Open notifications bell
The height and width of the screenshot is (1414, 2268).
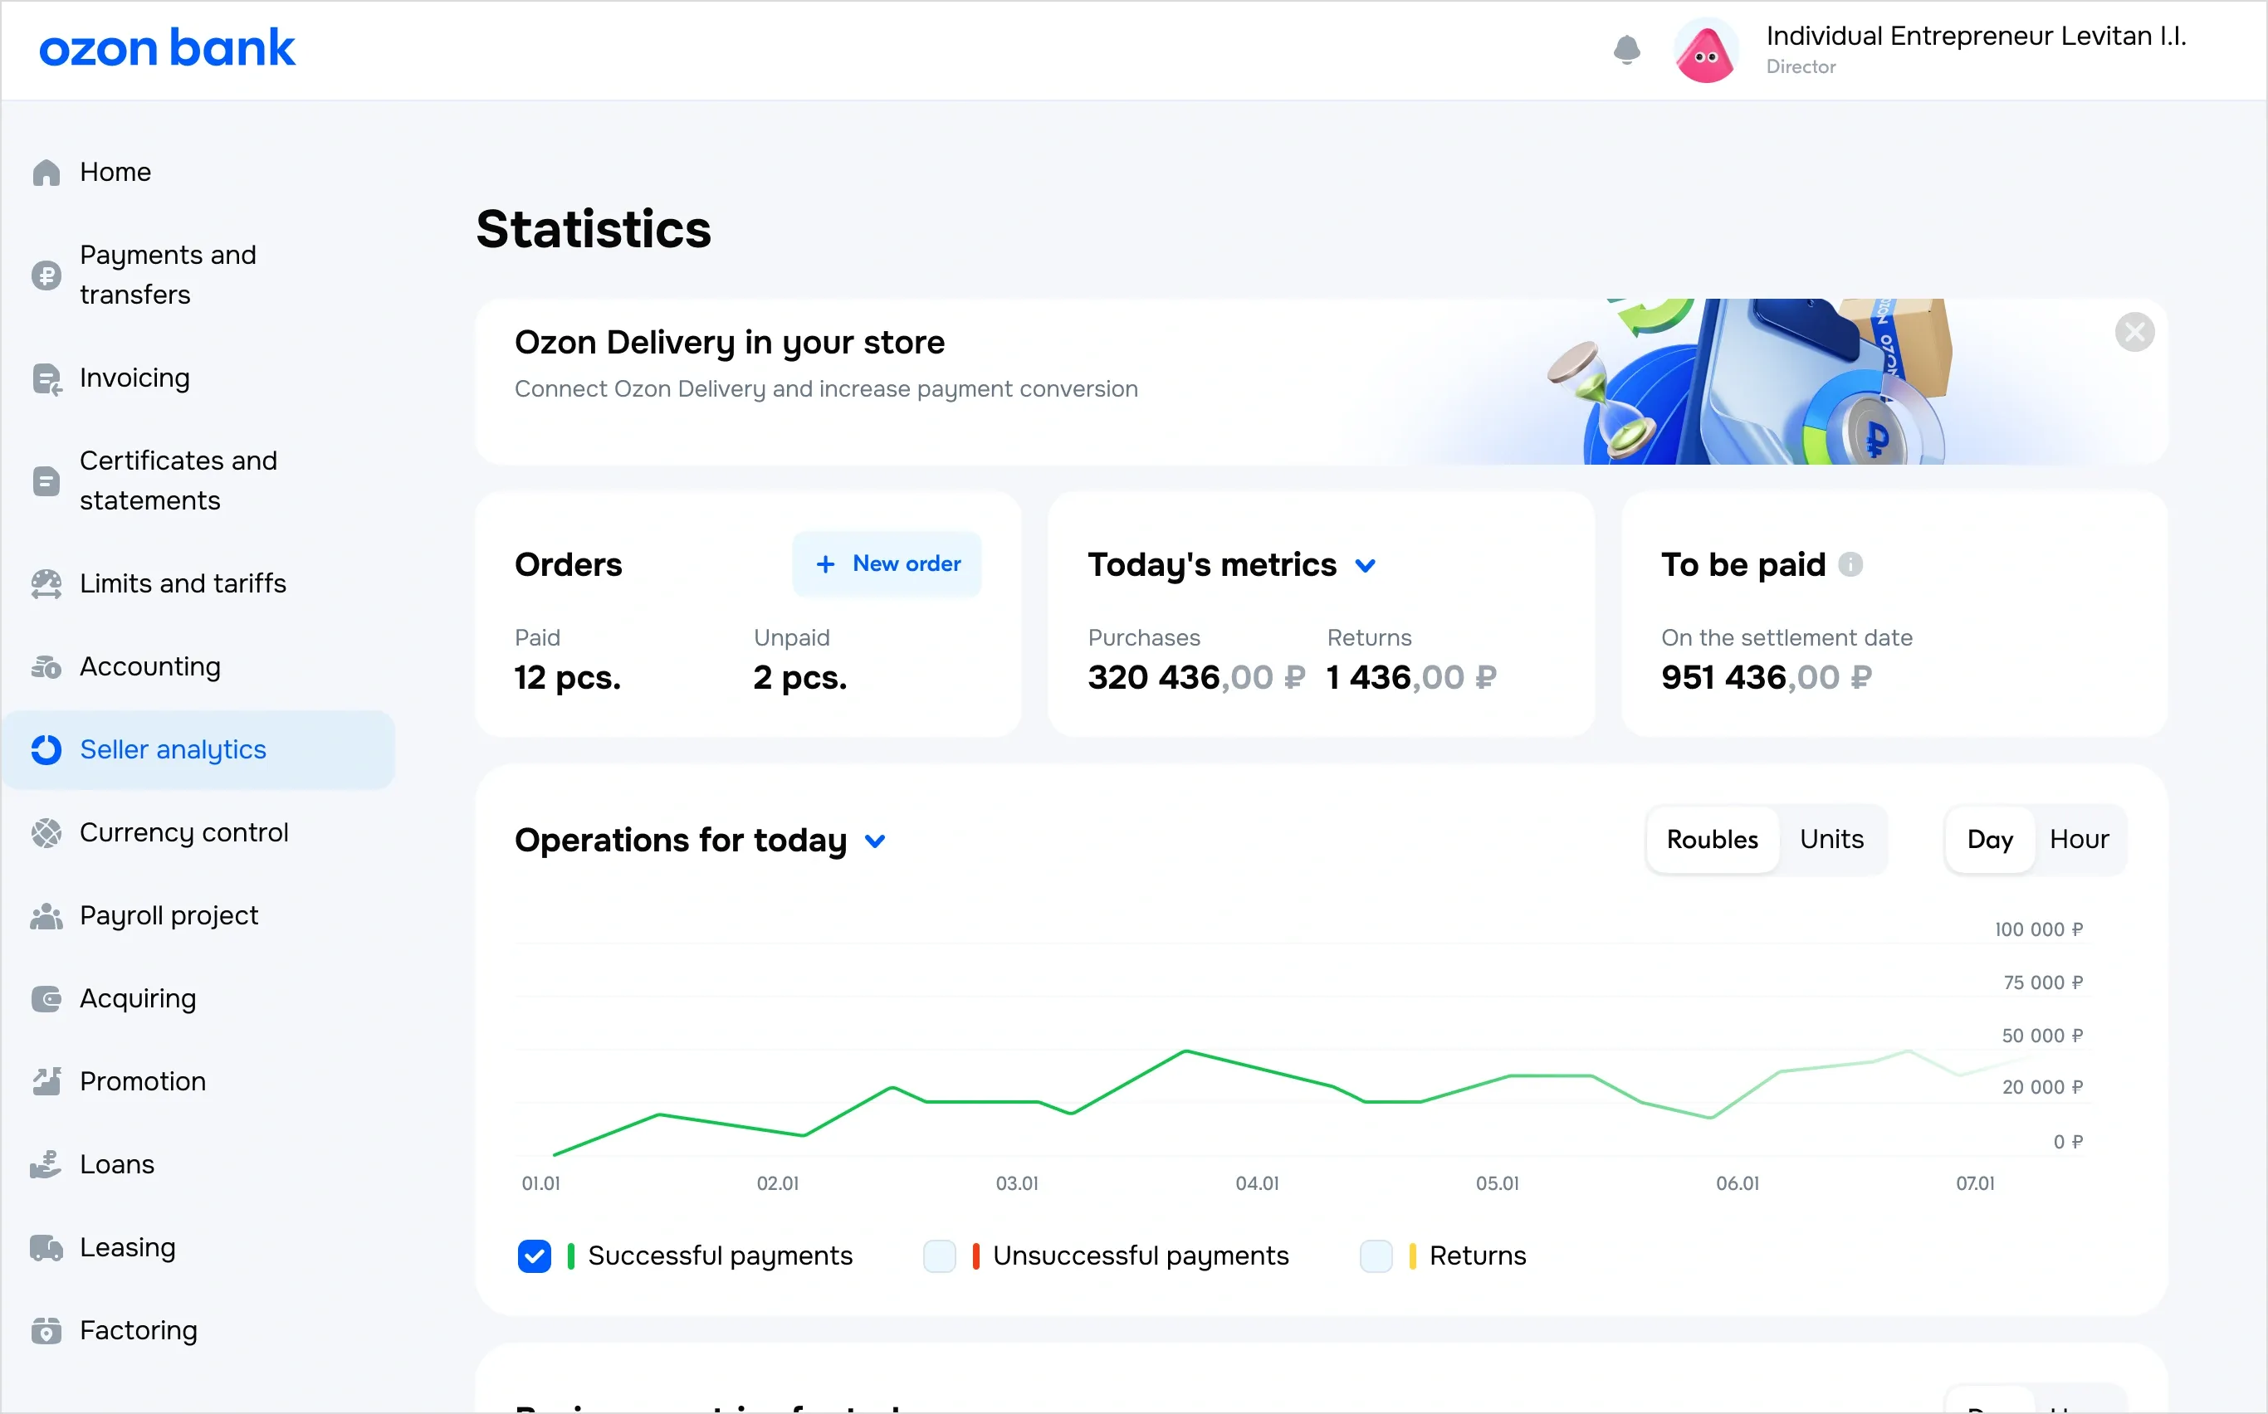pyautogui.click(x=1627, y=50)
